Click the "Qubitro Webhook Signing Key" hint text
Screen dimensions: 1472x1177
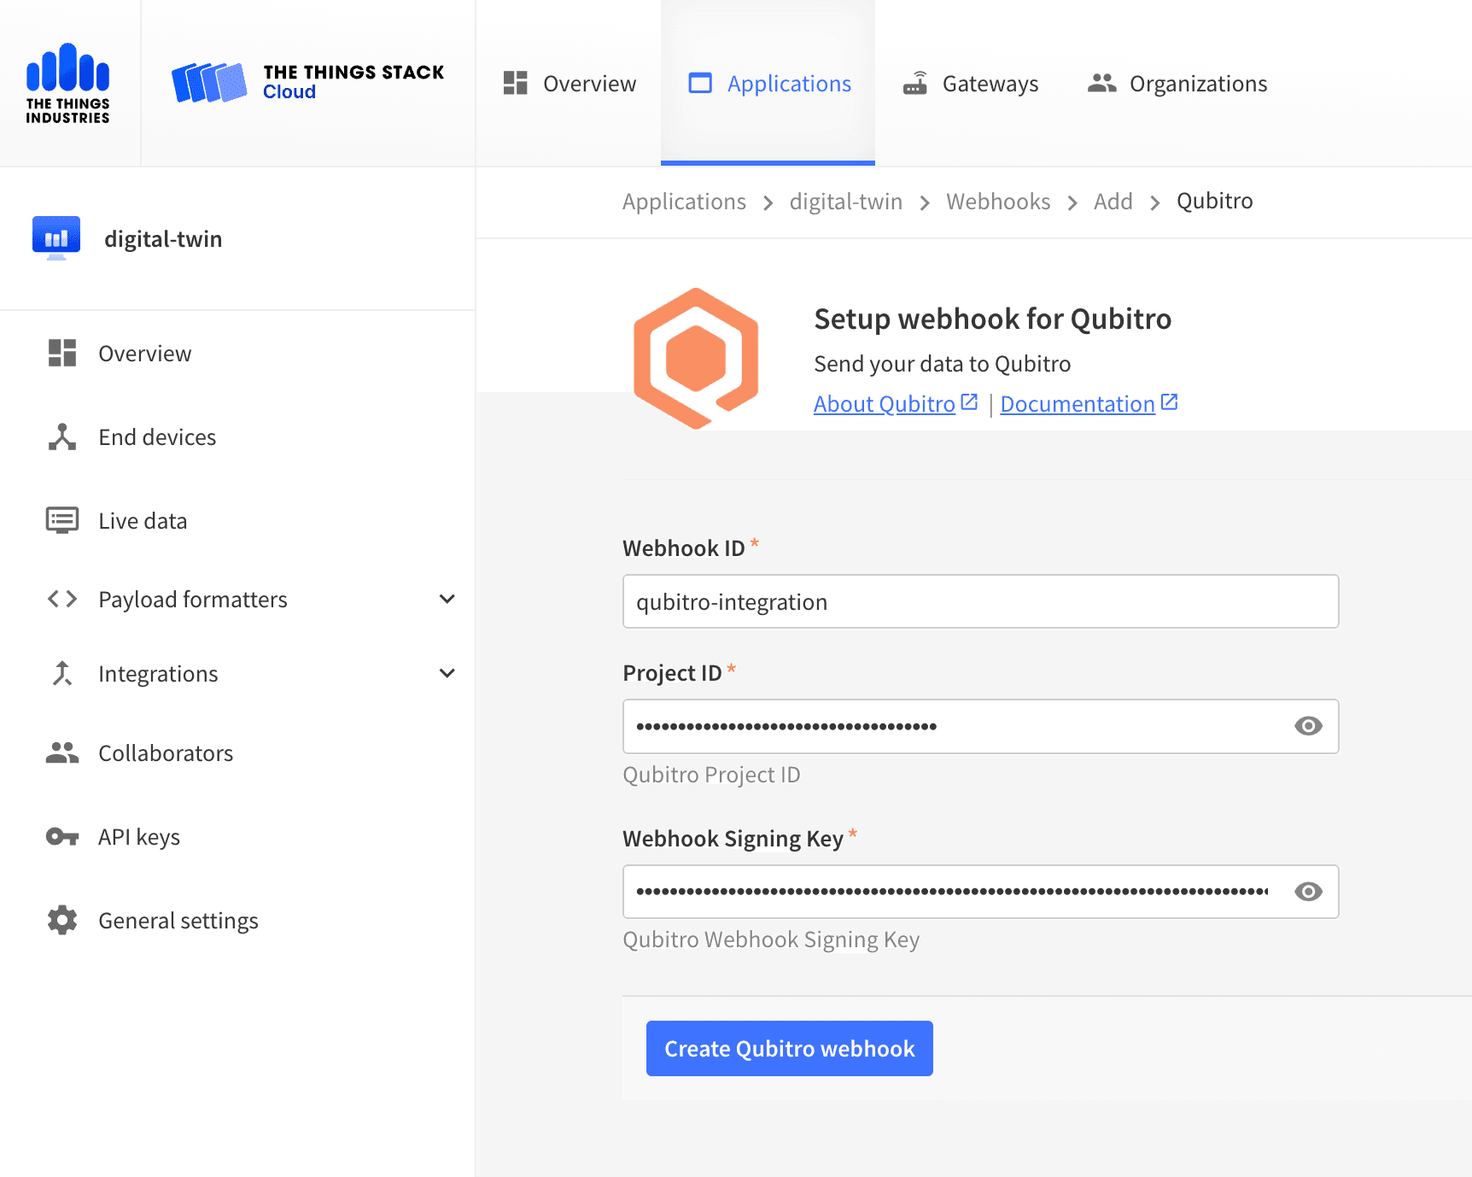(771, 940)
